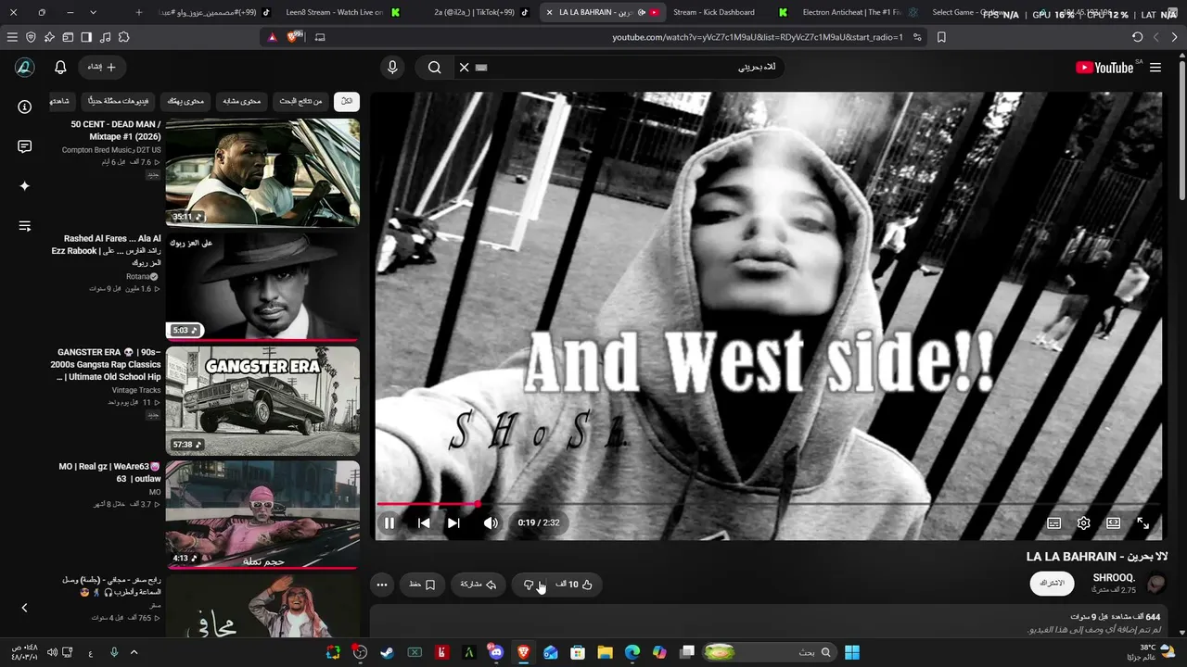Viewport: 1187px width, 667px height.
Task: Submit search with magnifier icon
Action: [x=434, y=67]
